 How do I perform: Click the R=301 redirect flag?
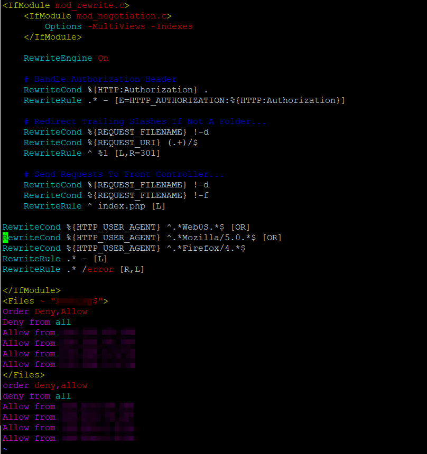(x=143, y=153)
